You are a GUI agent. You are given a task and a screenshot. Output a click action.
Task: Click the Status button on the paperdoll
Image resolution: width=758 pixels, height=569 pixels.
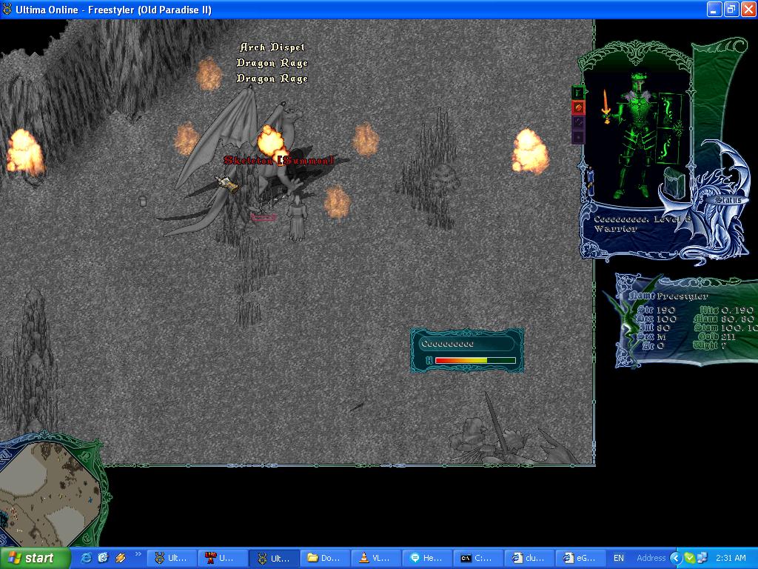click(728, 200)
